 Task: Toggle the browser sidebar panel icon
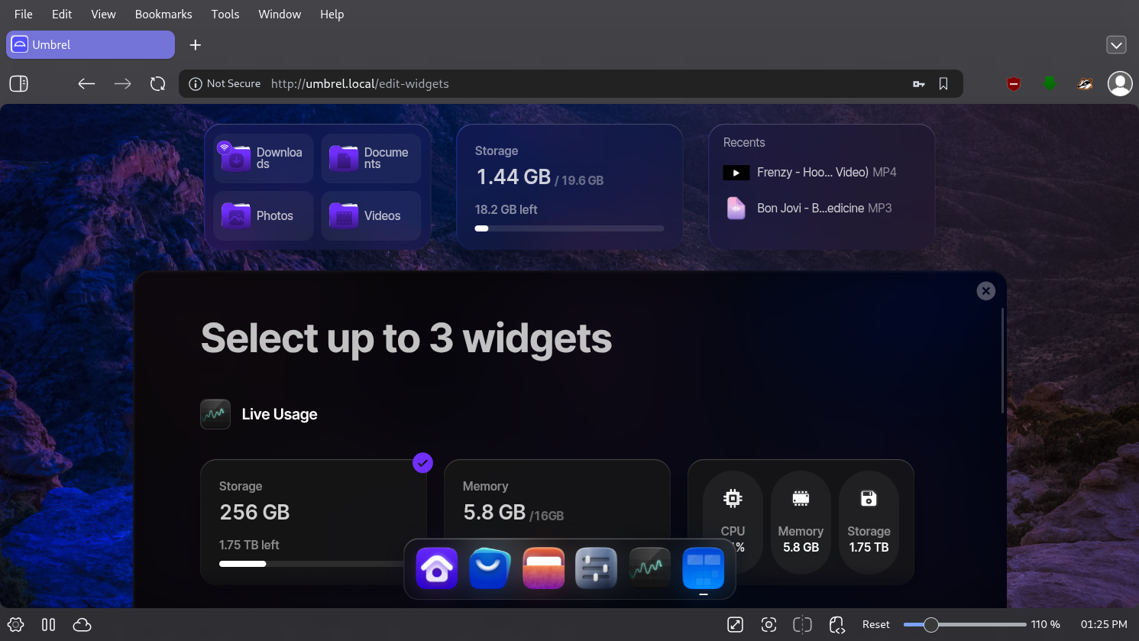19,83
